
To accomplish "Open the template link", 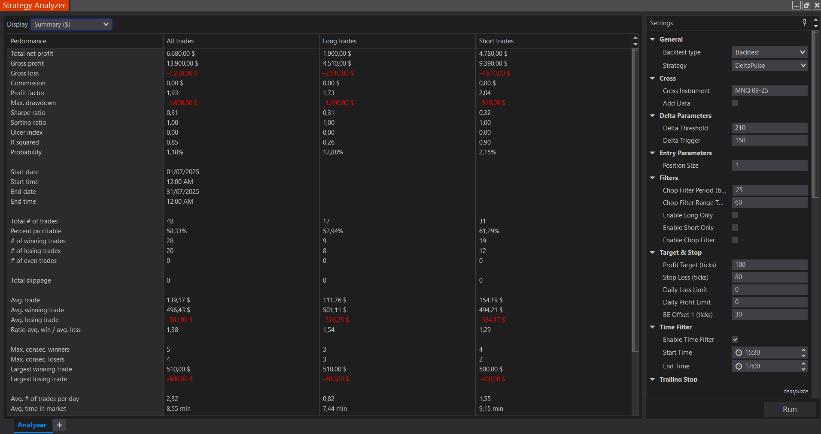I will coord(796,391).
